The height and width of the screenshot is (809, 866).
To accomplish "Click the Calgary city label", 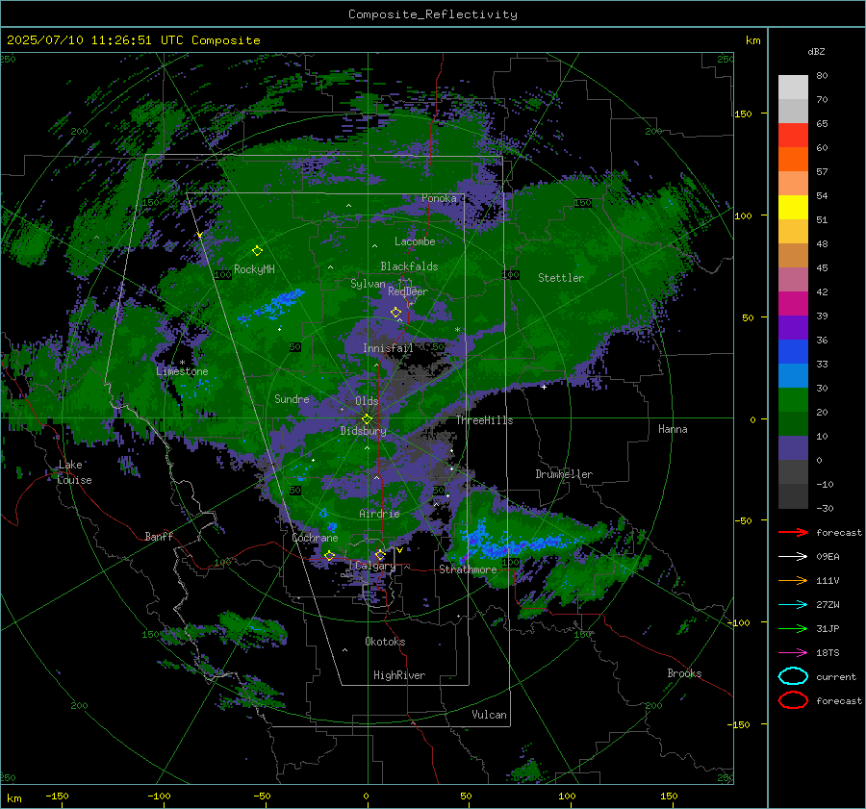I will pos(375,566).
